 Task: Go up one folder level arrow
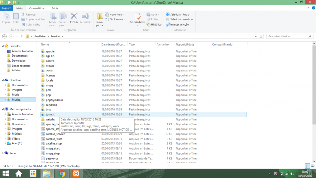pos(22,36)
